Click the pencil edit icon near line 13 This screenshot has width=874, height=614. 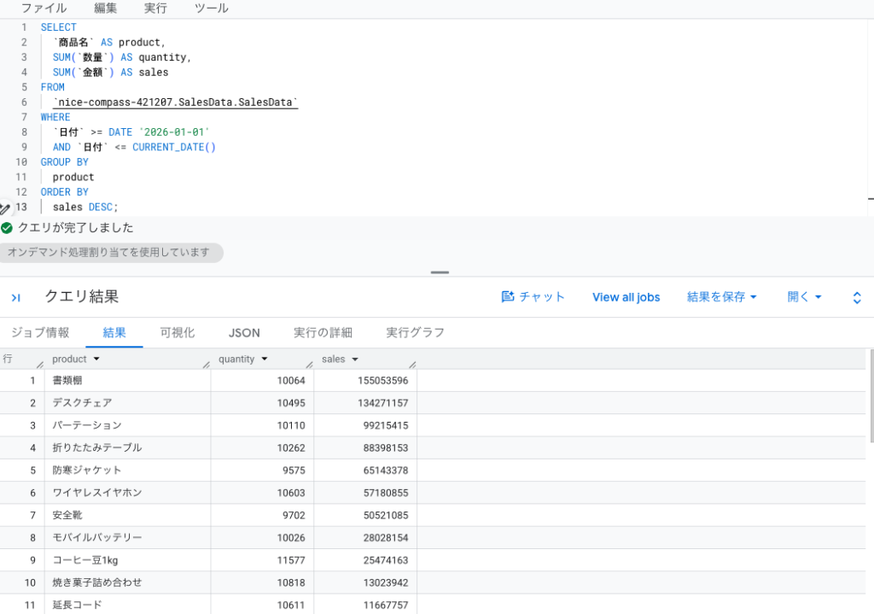4,208
